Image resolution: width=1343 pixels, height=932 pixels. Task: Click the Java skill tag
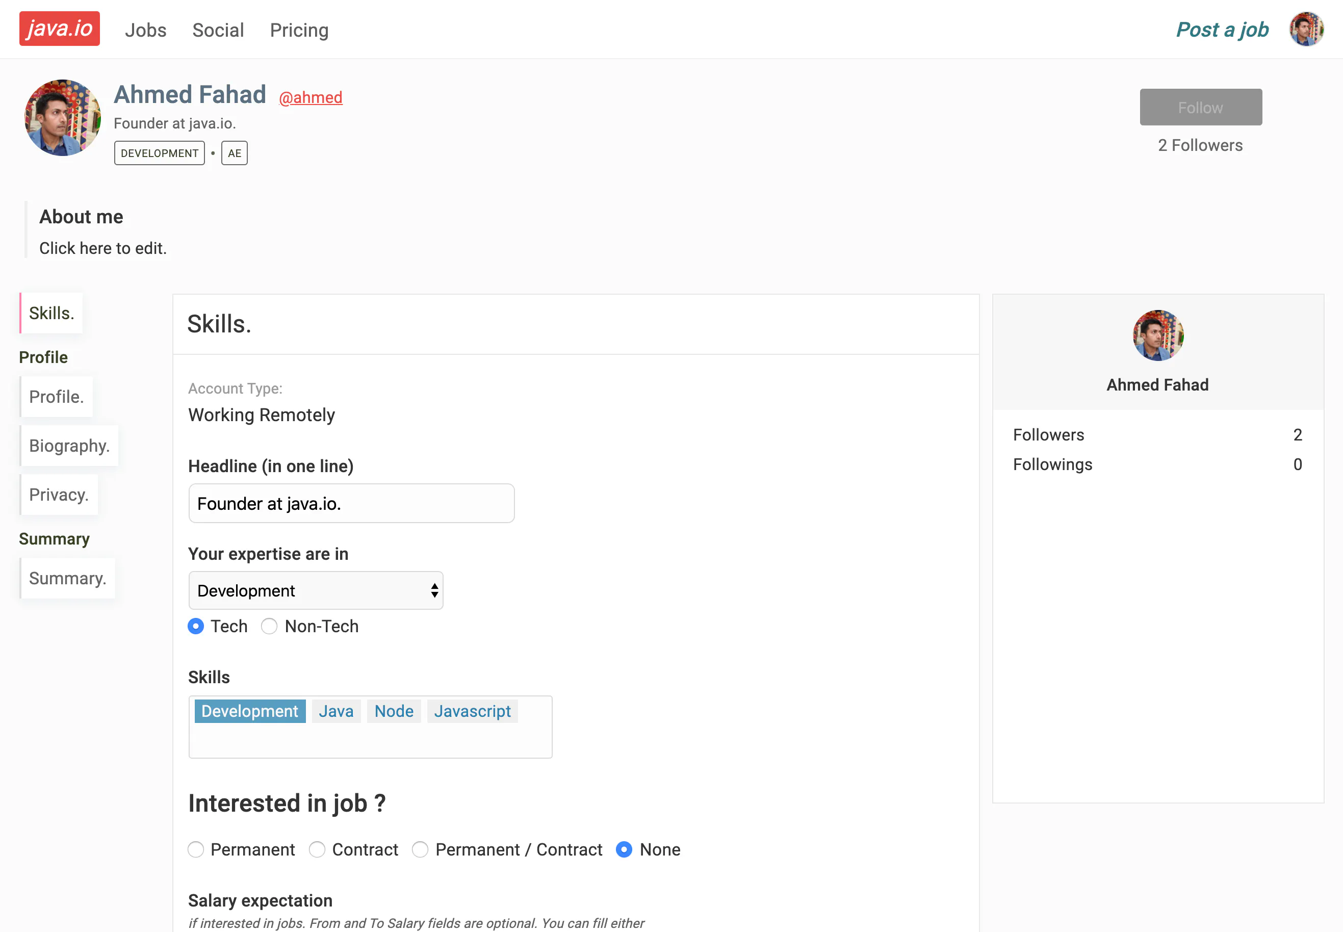point(337,711)
